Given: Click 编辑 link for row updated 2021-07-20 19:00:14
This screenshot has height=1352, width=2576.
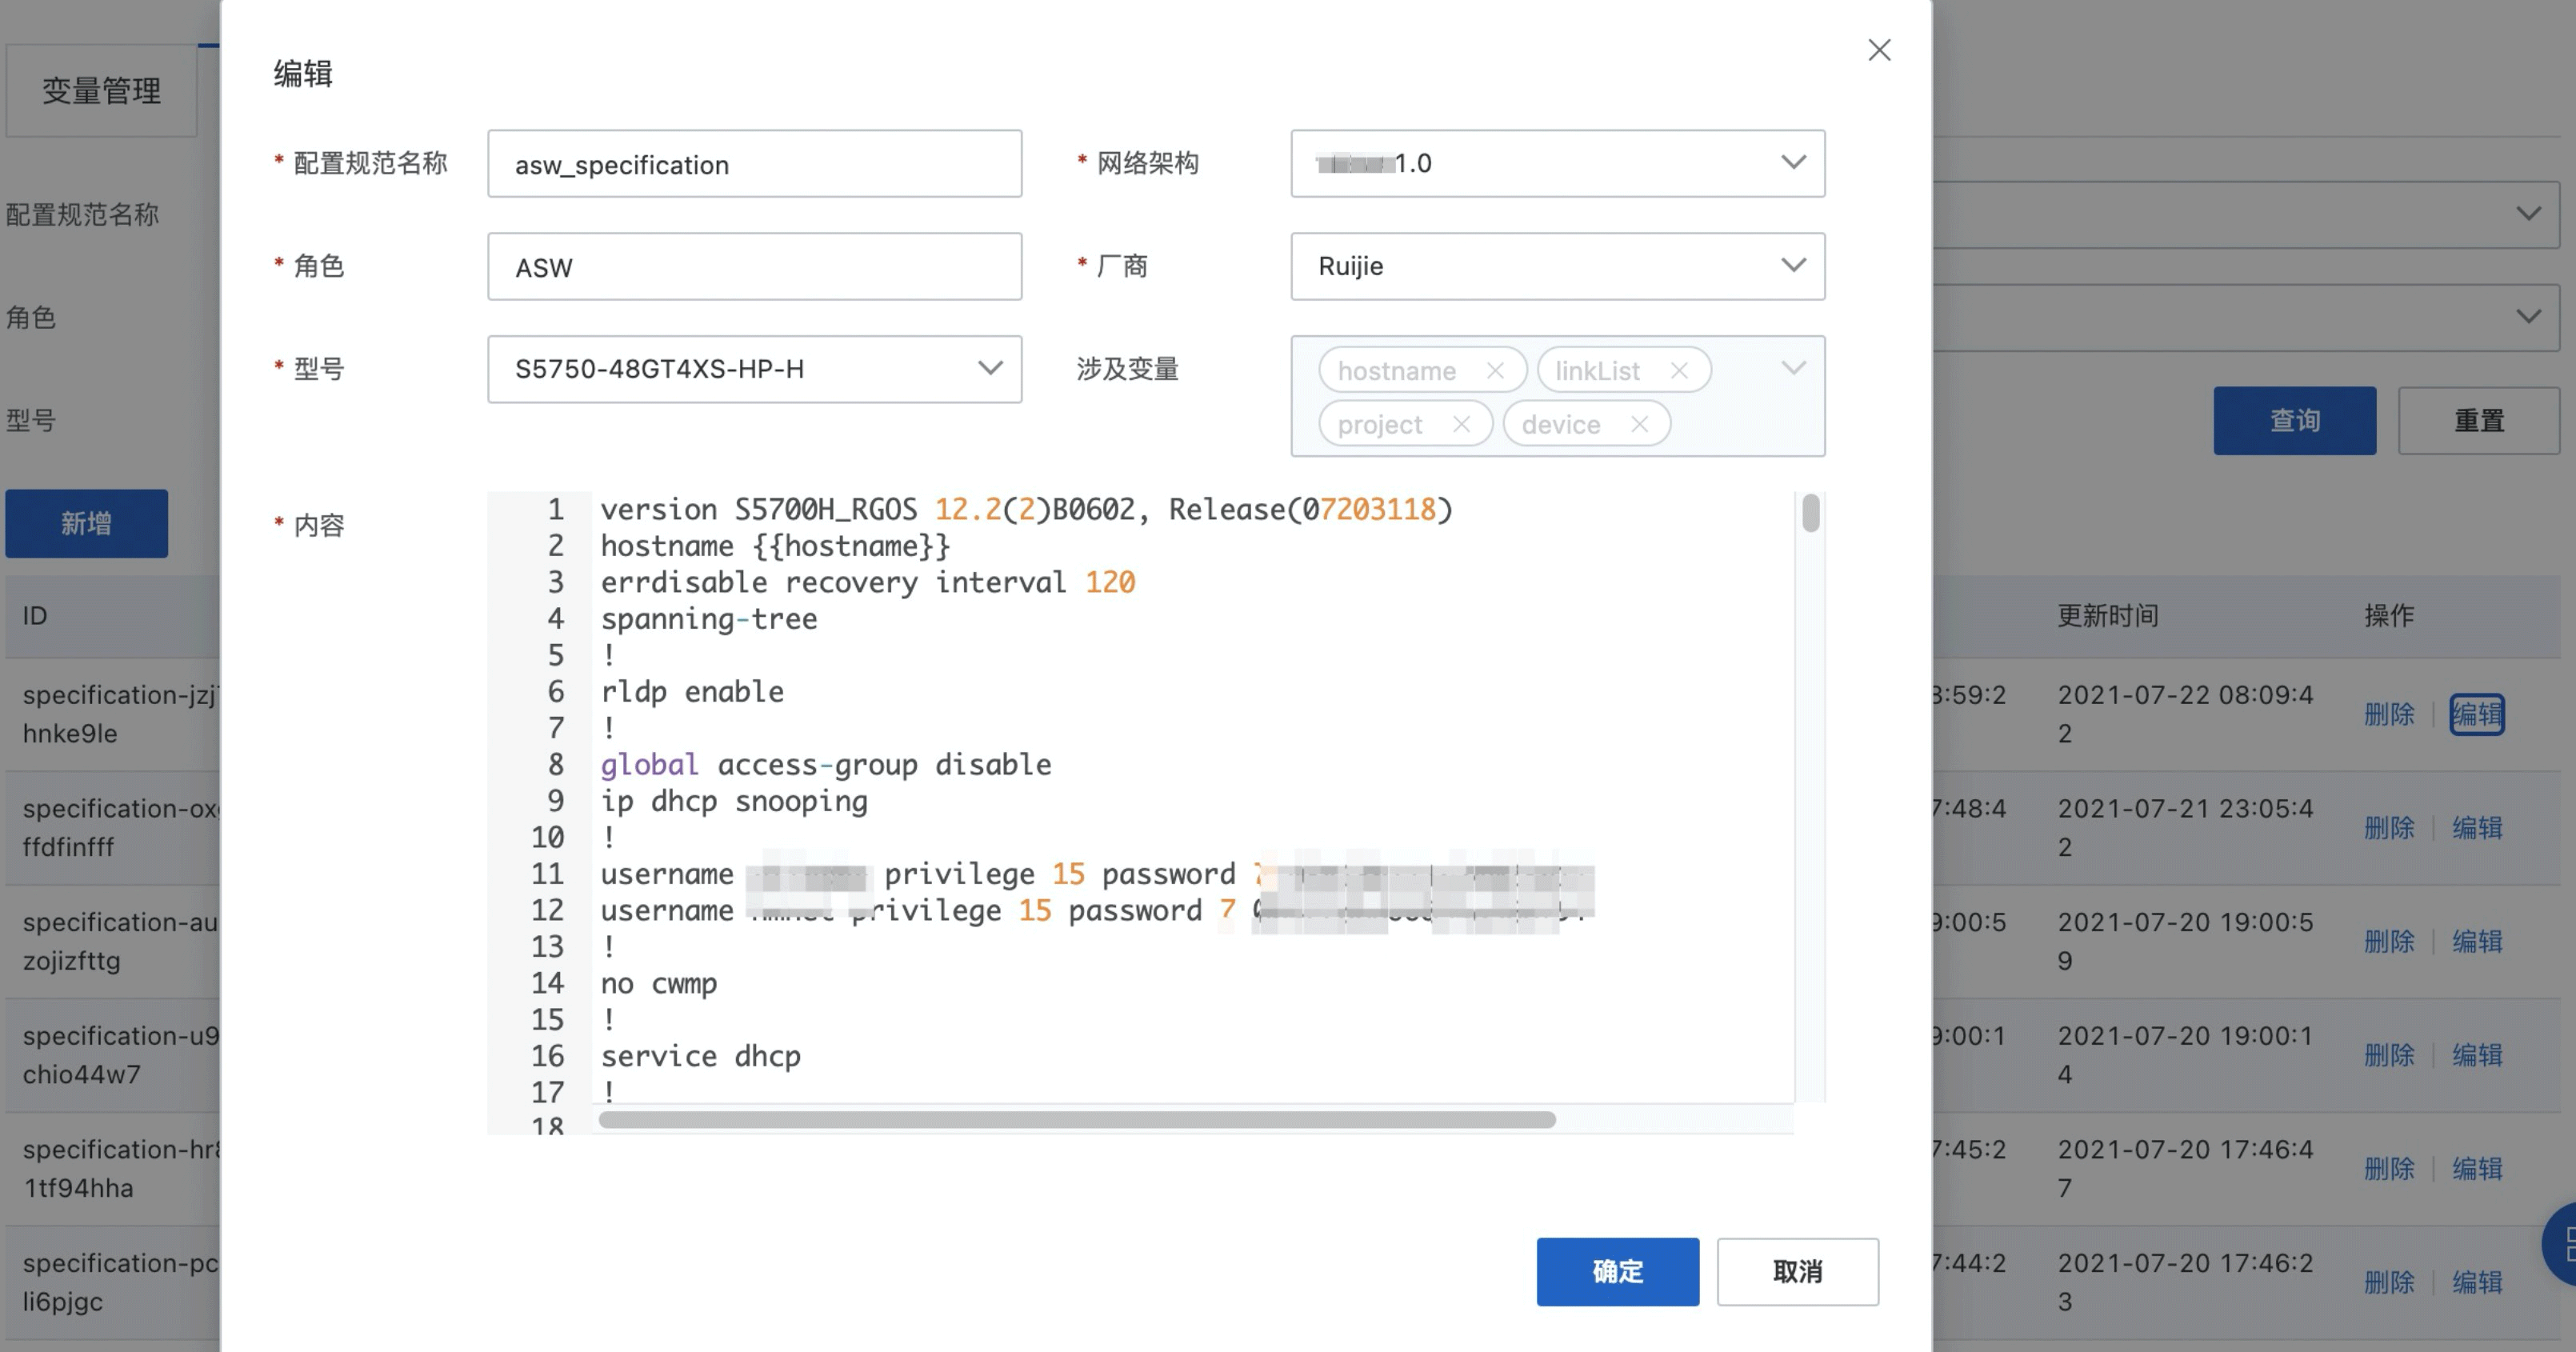Looking at the screenshot, I should 2477,1055.
